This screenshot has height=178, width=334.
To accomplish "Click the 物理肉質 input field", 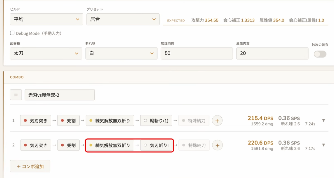I will (197, 53).
